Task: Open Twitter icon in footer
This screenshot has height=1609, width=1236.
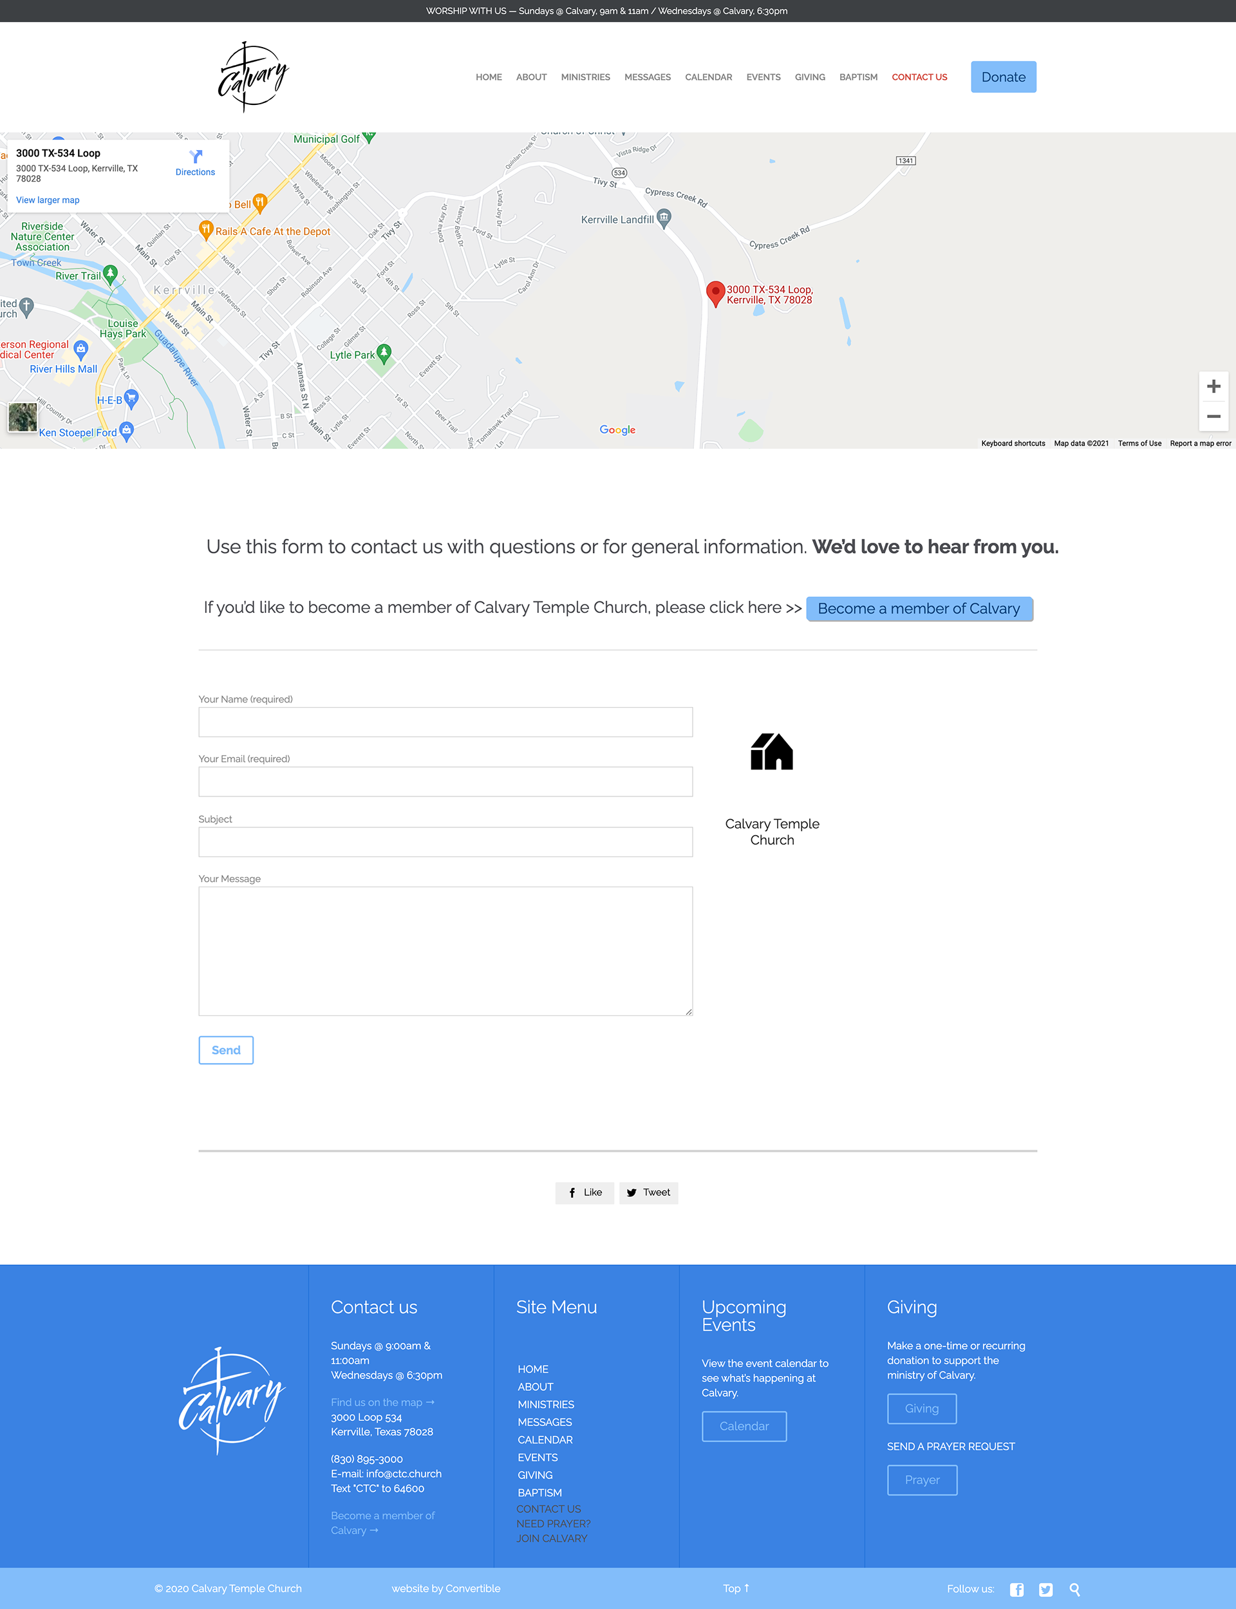Action: [x=1045, y=1589]
